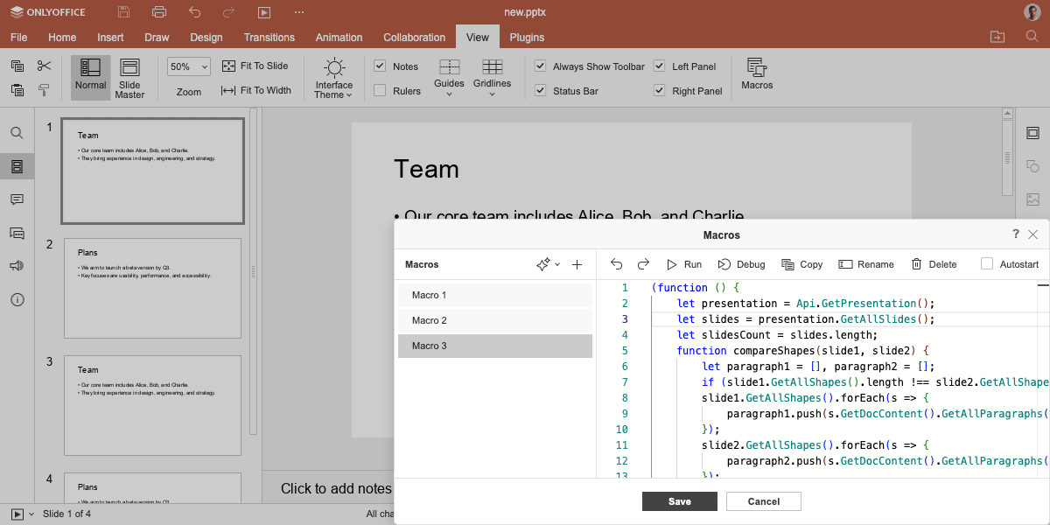Toggle the Notes checkbox
This screenshot has width=1050, height=525.
(380, 66)
